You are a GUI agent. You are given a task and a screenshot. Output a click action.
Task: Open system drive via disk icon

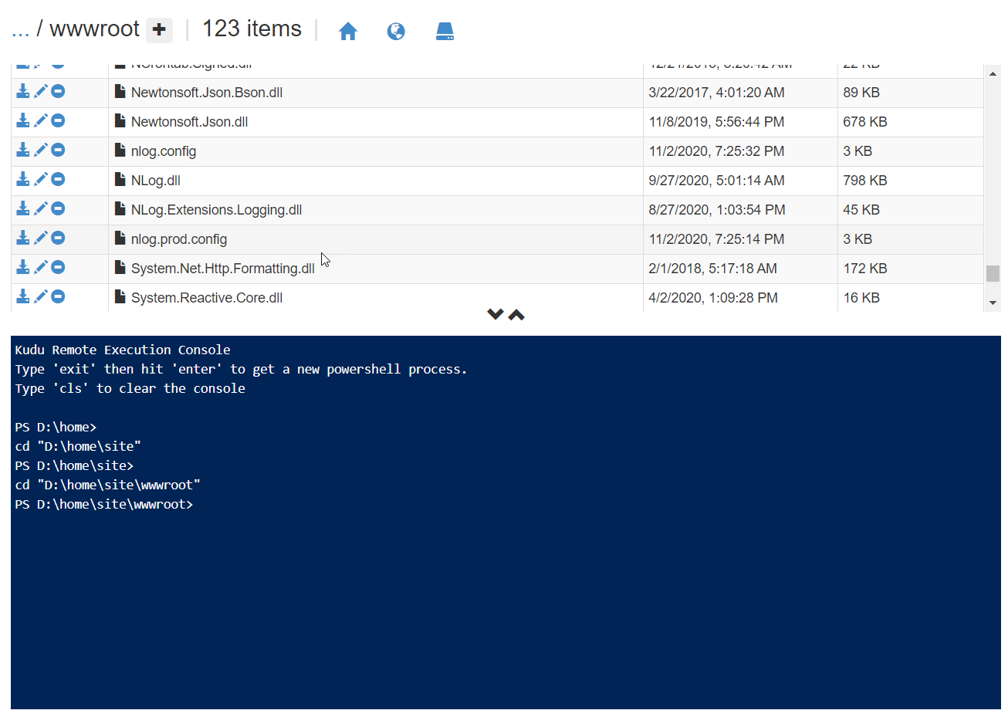tap(445, 31)
